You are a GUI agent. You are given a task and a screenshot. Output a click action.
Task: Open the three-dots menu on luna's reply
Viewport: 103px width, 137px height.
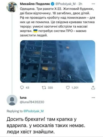[x=93, y=98]
